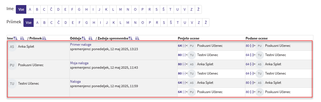Click PU avatar beside Poskusni Učenec in first column
Image resolution: width=321 pixels, height=102 pixels.
(12, 65)
